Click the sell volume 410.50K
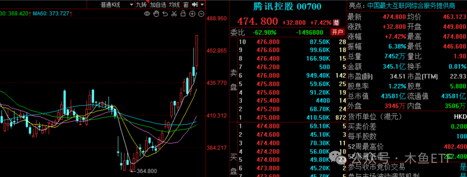Image resolution: width=467 pixels, height=177 pixels. (x=318, y=118)
